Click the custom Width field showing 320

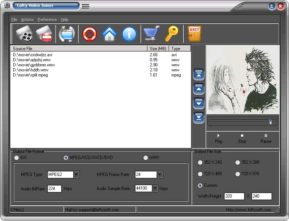[x=234, y=196]
